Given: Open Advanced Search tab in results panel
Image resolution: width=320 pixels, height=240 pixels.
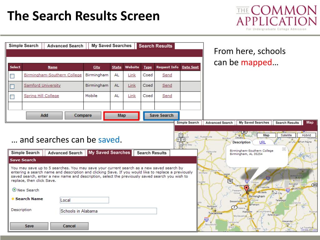Looking at the screenshot, I should pyautogui.click(x=65, y=46).
